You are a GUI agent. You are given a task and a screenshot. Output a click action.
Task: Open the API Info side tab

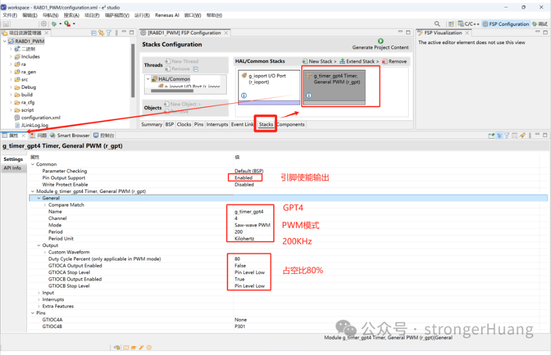13,168
